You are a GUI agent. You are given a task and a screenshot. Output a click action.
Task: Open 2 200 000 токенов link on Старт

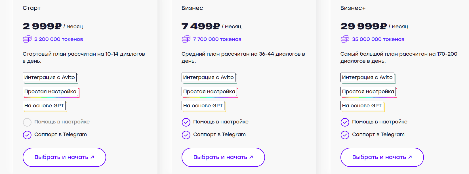[59, 39]
